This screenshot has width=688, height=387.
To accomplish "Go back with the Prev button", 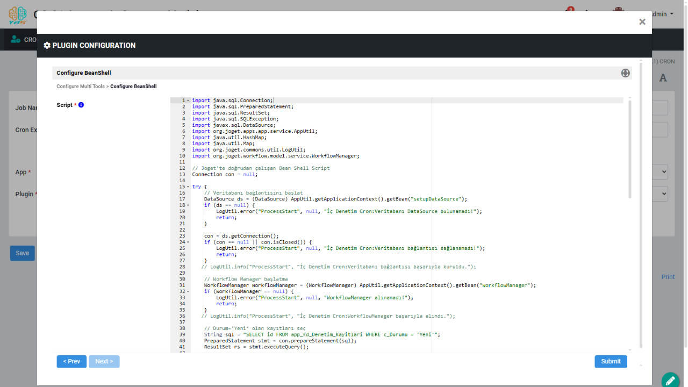I will coord(71,362).
